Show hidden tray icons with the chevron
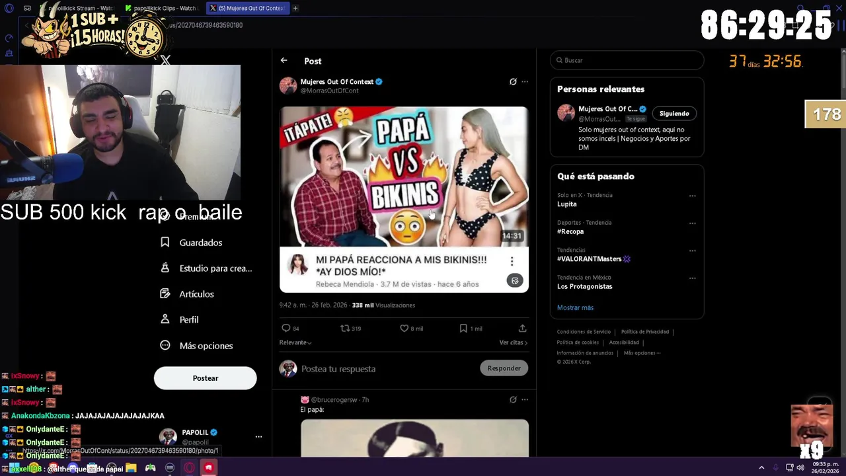The image size is (846, 476). [761, 467]
